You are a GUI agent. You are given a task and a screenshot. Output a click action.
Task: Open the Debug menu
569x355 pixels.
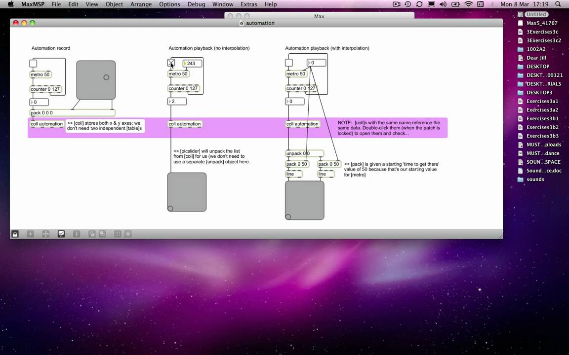coord(196,4)
